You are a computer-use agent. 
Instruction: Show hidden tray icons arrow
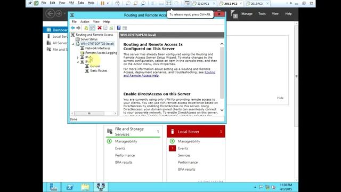click(255, 187)
